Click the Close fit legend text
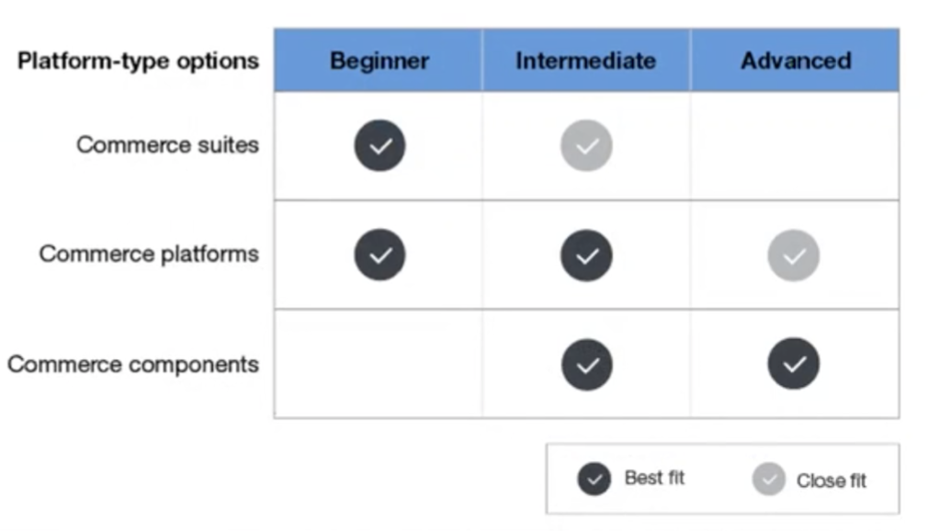This screenshot has height=531, width=928. tap(832, 480)
